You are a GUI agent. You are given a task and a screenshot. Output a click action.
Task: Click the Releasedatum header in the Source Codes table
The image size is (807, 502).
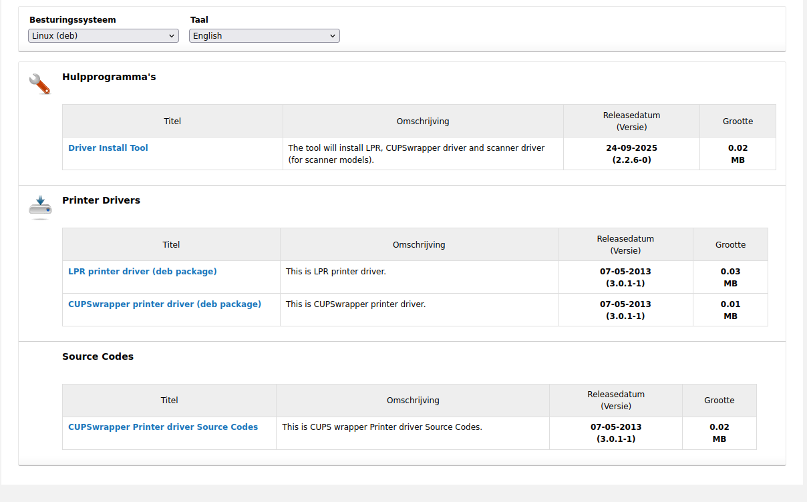(616, 400)
